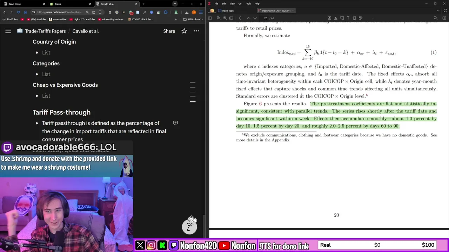The height and width of the screenshot is (252, 449).
Task: Open Notion sidebar hamburger menu
Action: coord(8,31)
